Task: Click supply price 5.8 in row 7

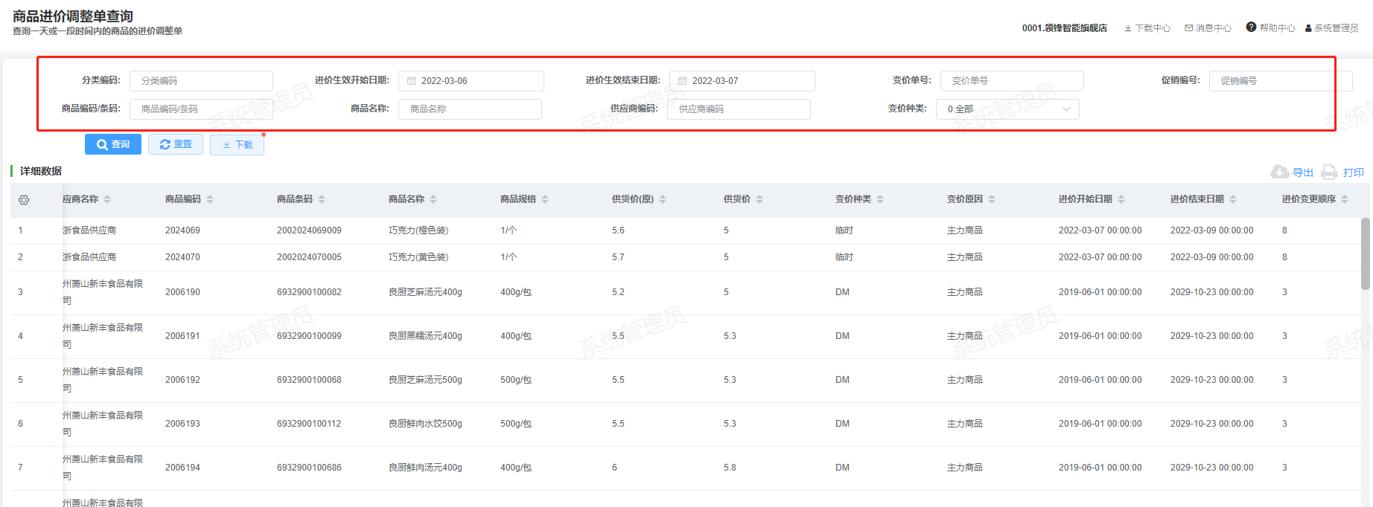Action: [x=730, y=468]
